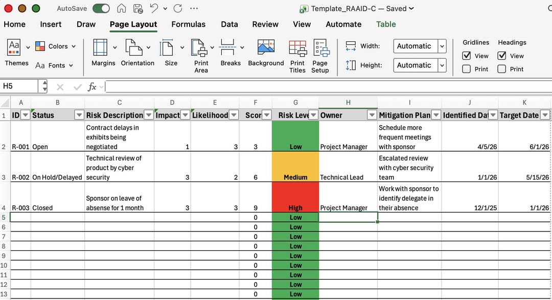Click the Excel file icon in title
The width and height of the screenshot is (552, 300).
[x=304, y=9]
